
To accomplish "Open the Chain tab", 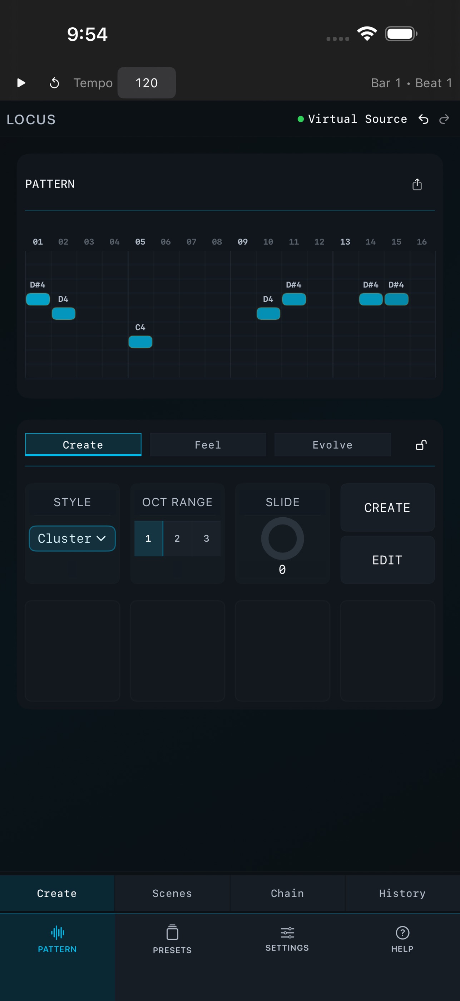I will point(287,893).
